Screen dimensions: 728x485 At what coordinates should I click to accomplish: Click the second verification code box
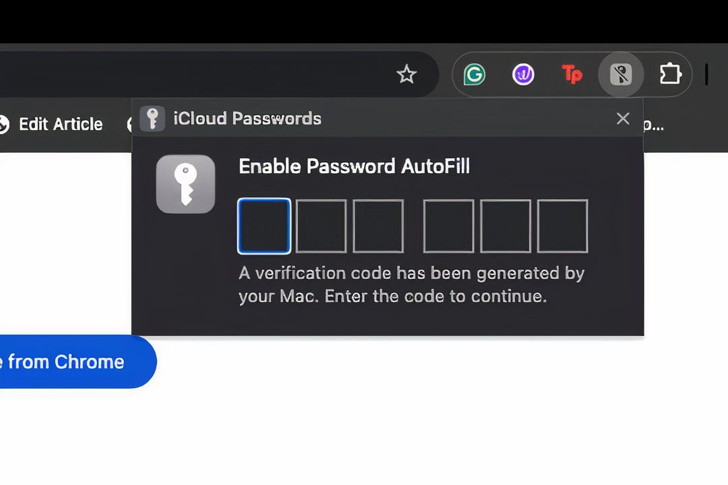[x=321, y=226]
